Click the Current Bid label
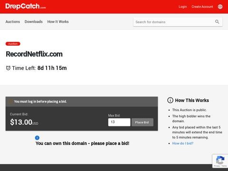The width and height of the screenshot is (228, 171). pyautogui.click(x=19, y=114)
